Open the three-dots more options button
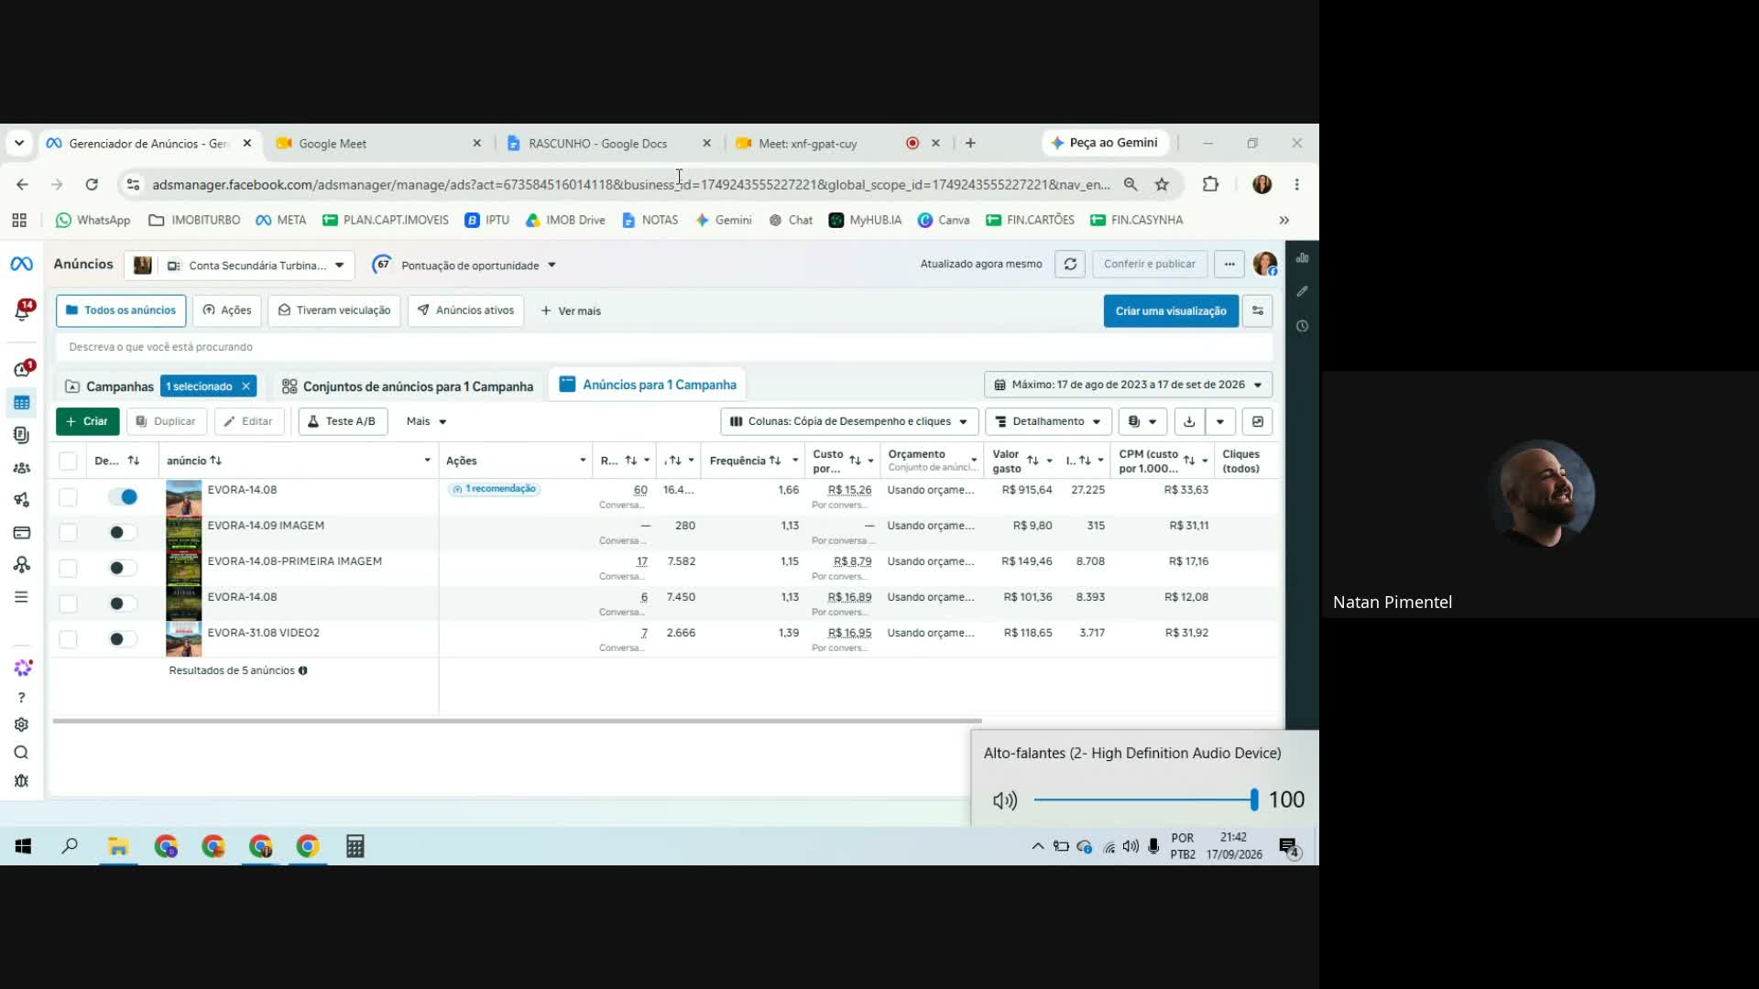This screenshot has width=1759, height=989. click(x=1229, y=264)
